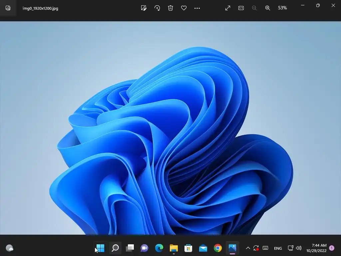Screen dimensions: 341x256
Task: Zoom out with the minus magnifier icon
Action: click(x=254, y=8)
